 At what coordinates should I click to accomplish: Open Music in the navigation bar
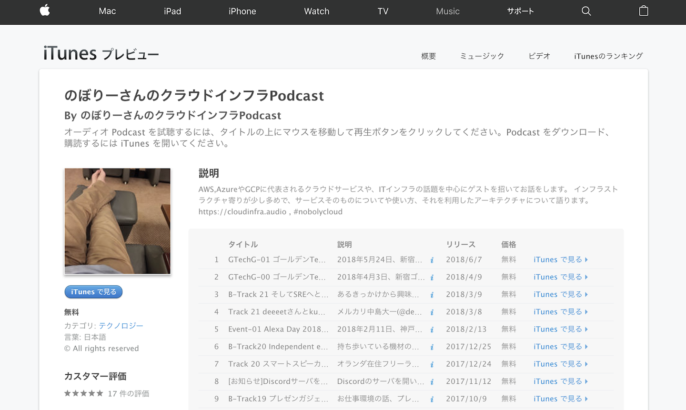448,11
